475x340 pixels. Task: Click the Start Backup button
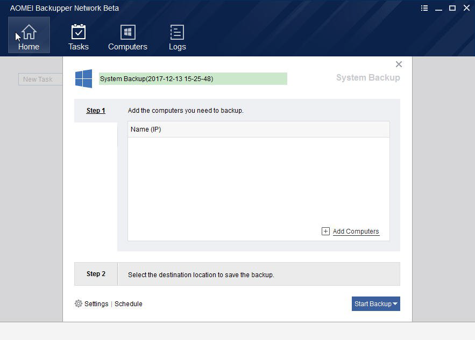(x=375, y=303)
